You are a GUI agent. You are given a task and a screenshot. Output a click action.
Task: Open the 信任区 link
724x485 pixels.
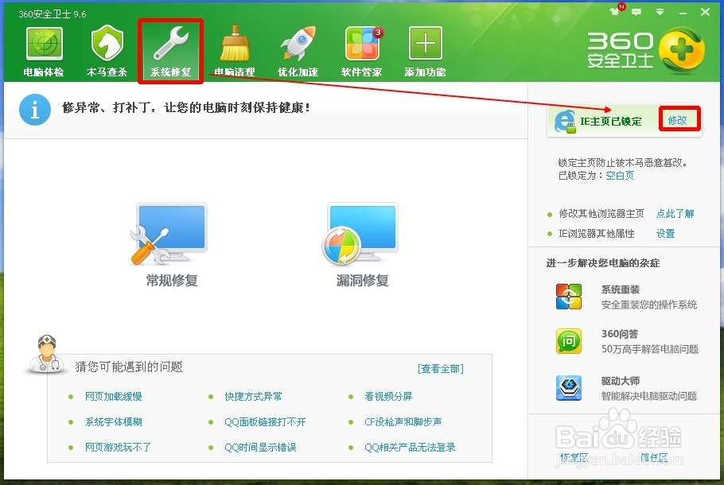pos(654,457)
